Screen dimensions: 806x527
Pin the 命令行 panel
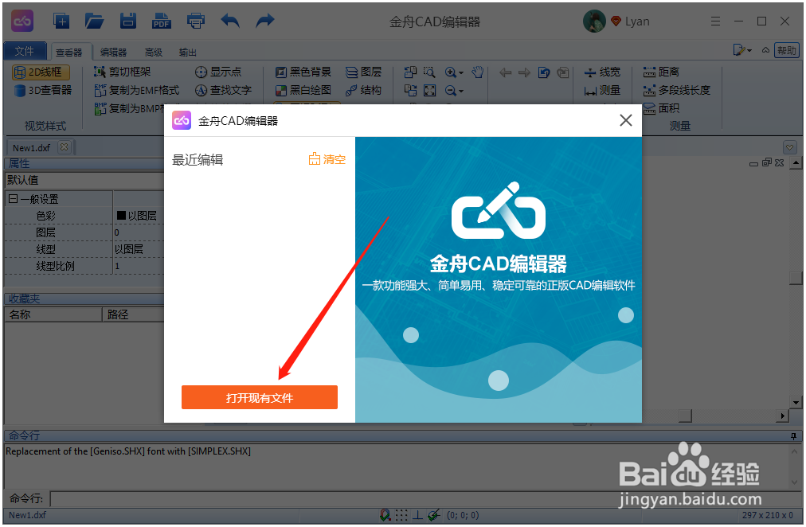(x=794, y=436)
